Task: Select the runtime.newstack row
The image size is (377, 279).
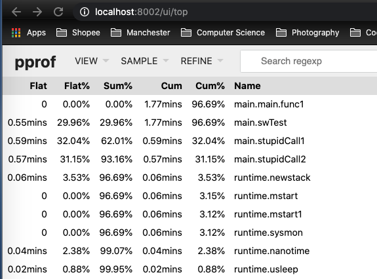Action: click(x=189, y=177)
